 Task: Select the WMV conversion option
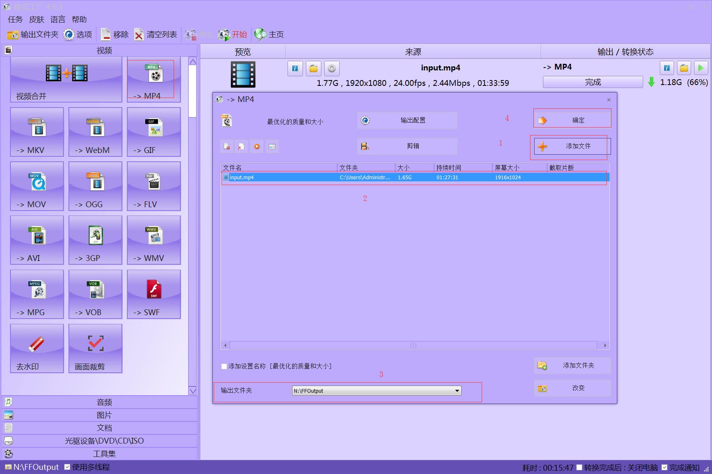point(153,241)
